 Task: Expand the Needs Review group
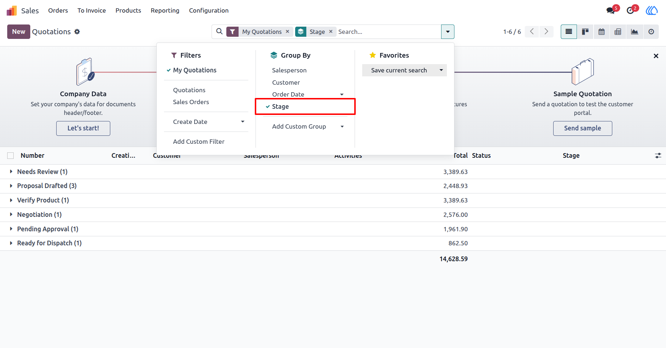42,172
